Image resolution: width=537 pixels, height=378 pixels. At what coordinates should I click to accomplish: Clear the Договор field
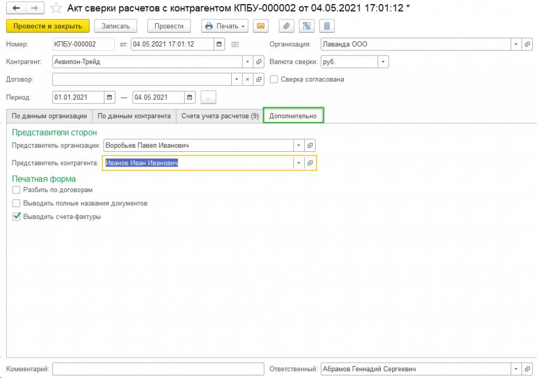pyautogui.click(x=248, y=79)
